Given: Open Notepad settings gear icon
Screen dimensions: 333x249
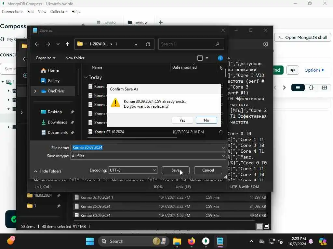Looking at the screenshot, I should [x=265, y=44].
